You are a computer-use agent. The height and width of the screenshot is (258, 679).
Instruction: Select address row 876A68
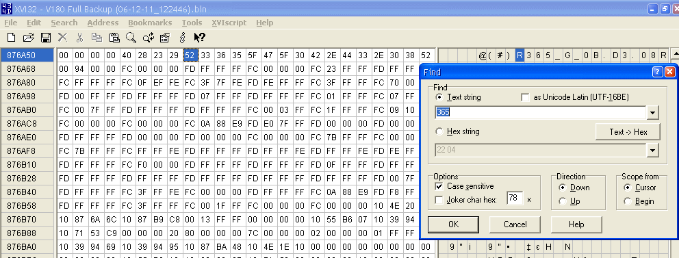[27, 69]
